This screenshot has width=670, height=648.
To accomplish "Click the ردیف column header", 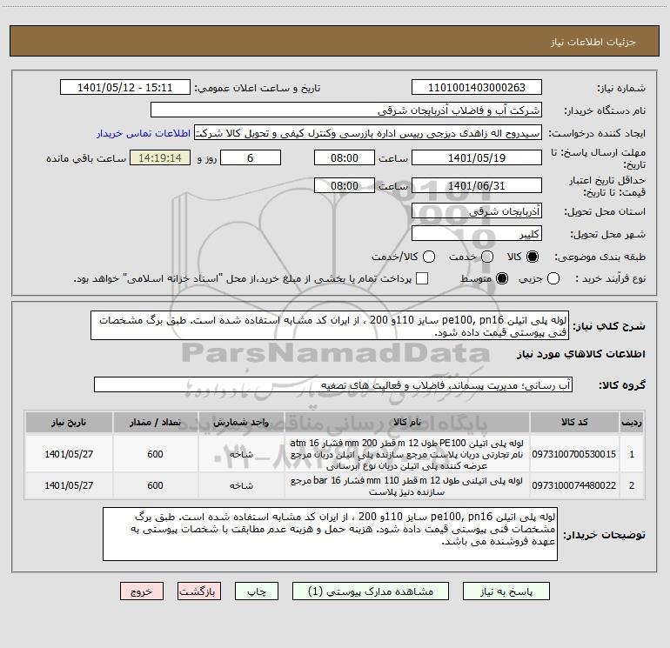I will pyautogui.click(x=632, y=423).
